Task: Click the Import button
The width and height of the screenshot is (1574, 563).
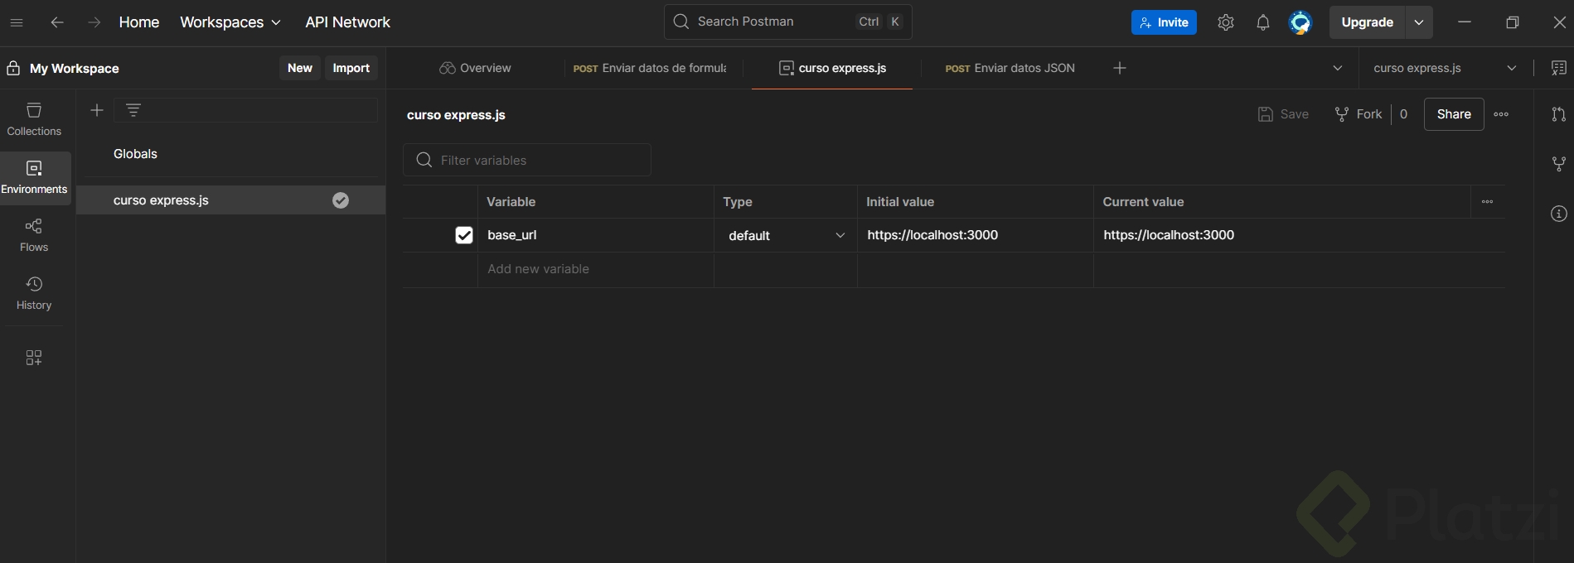Action: click(351, 68)
